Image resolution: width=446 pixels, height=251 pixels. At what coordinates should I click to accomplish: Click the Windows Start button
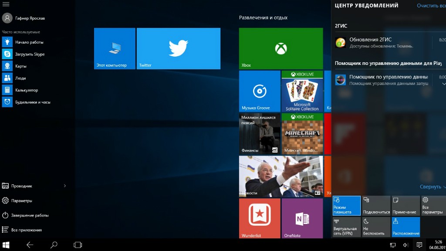tap(6, 245)
